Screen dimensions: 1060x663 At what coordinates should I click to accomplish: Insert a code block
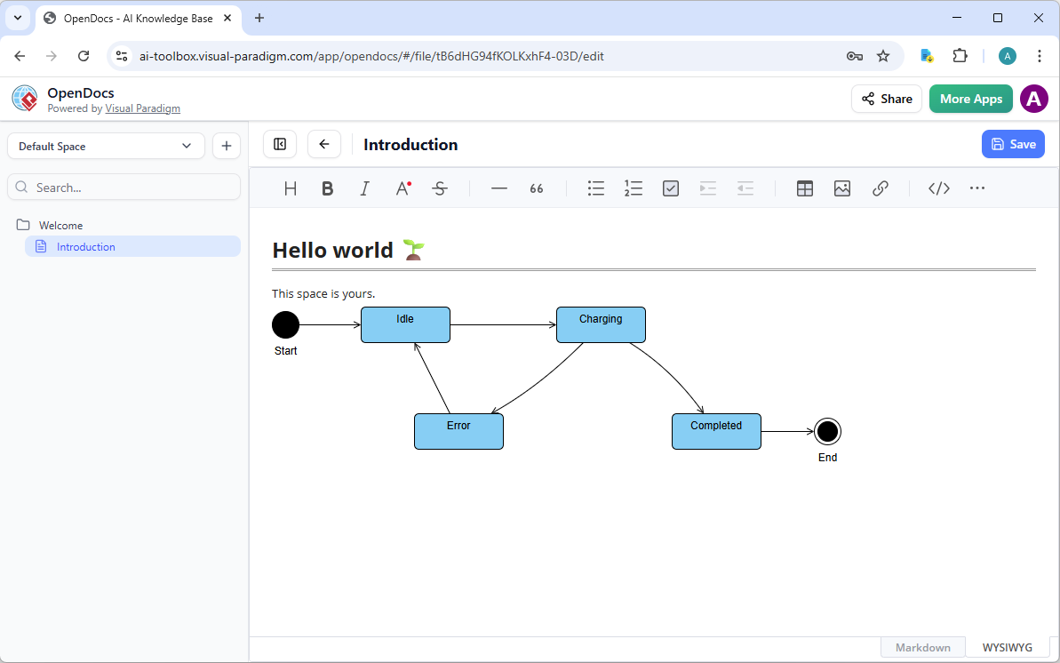pyautogui.click(x=938, y=188)
